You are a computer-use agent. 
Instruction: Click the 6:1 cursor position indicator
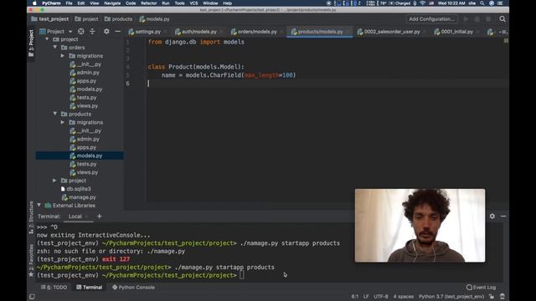pos(355,297)
